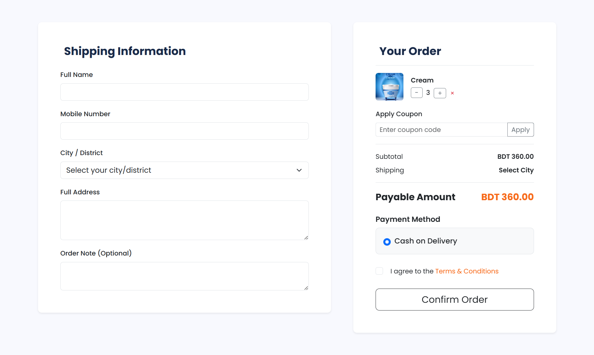
Task: Select the payable amount BDT 360.00 text
Action: pyautogui.click(x=507, y=197)
